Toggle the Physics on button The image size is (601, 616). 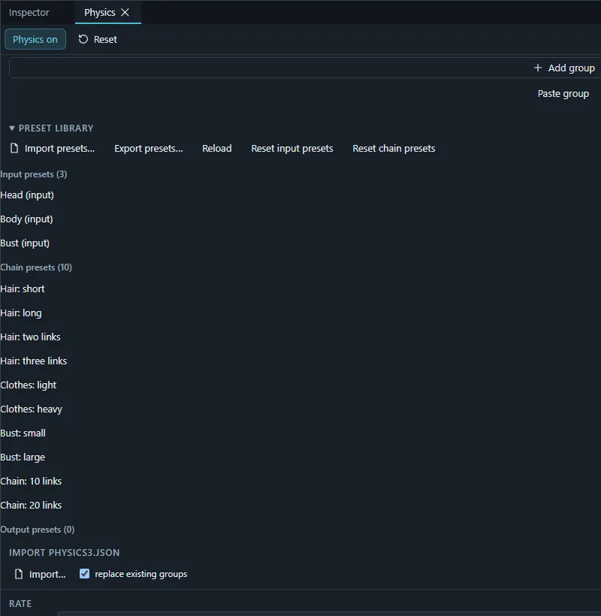[35, 39]
